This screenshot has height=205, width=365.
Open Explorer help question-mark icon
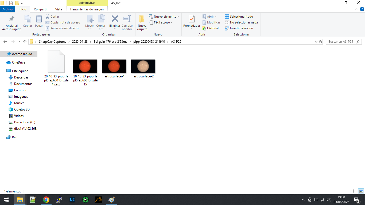pos(362,9)
